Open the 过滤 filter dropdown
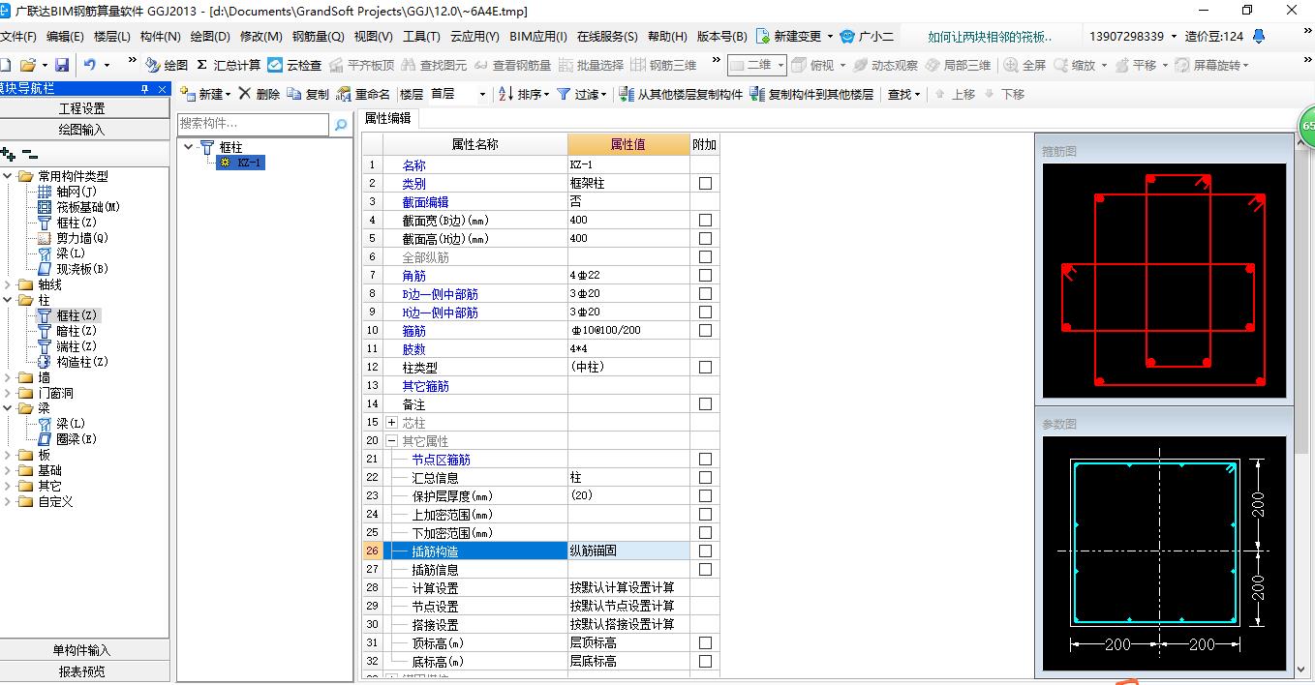Image resolution: width=1315 pixels, height=685 pixels. (604, 94)
